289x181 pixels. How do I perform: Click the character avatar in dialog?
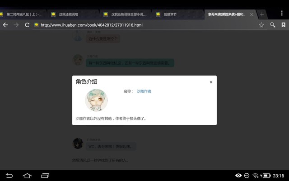click(96, 100)
